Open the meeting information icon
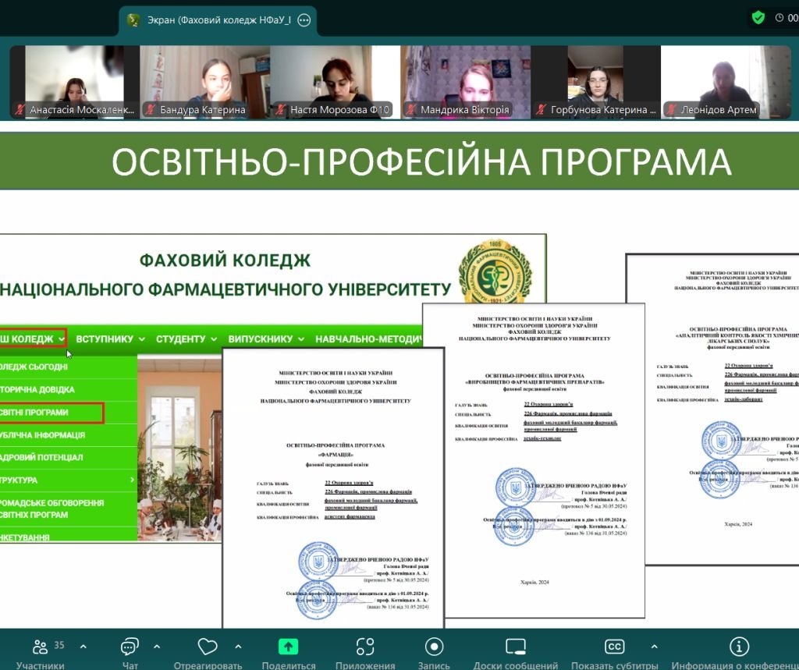This screenshot has width=799, height=670. [739, 647]
